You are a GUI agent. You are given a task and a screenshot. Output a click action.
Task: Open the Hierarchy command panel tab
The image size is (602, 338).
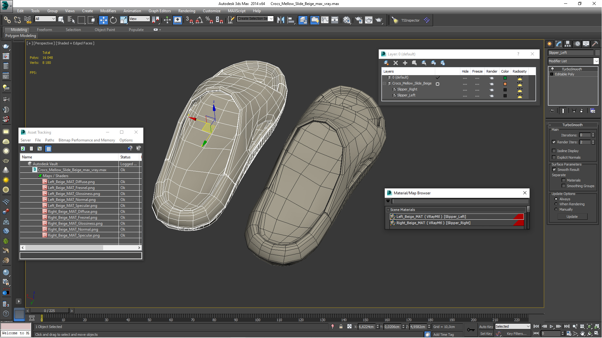(x=568, y=44)
